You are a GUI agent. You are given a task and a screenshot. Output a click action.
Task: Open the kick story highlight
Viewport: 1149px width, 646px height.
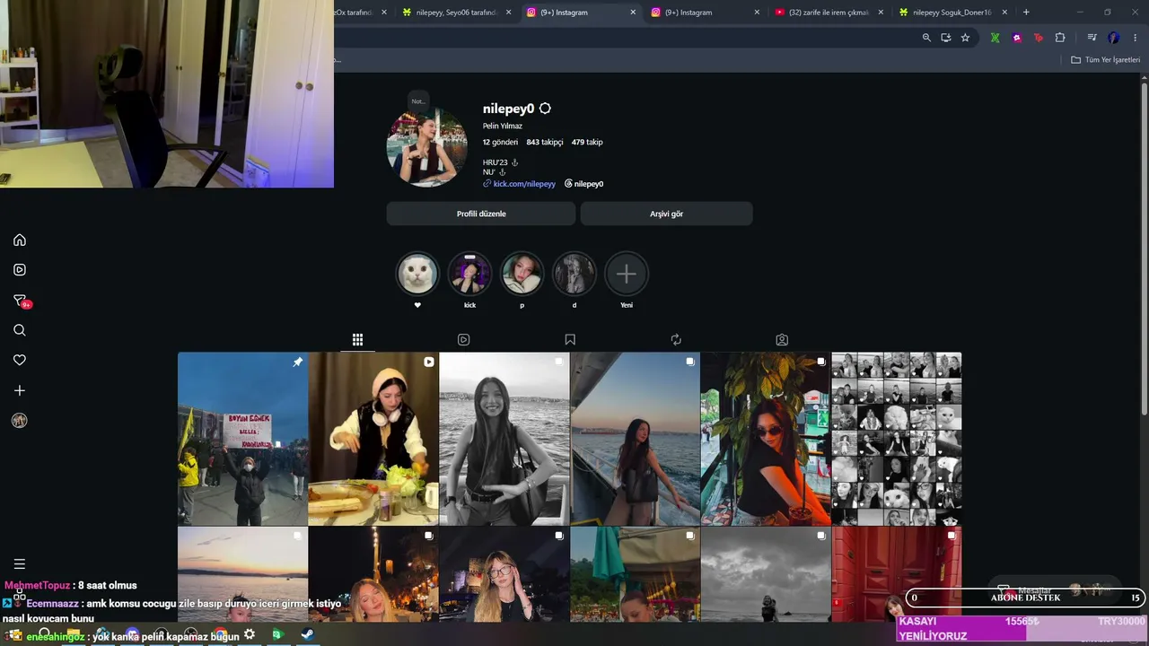(x=469, y=275)
